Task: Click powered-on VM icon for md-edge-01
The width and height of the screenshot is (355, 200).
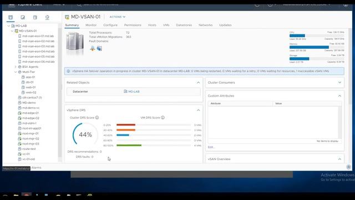Action: tap(20, 113)
